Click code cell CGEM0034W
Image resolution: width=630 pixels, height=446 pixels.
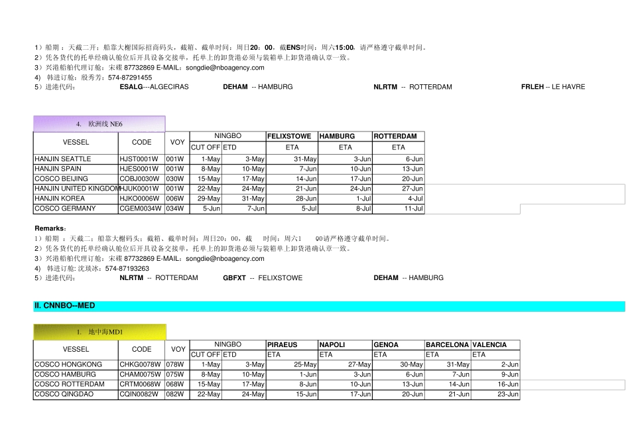[x=141, y=208]
